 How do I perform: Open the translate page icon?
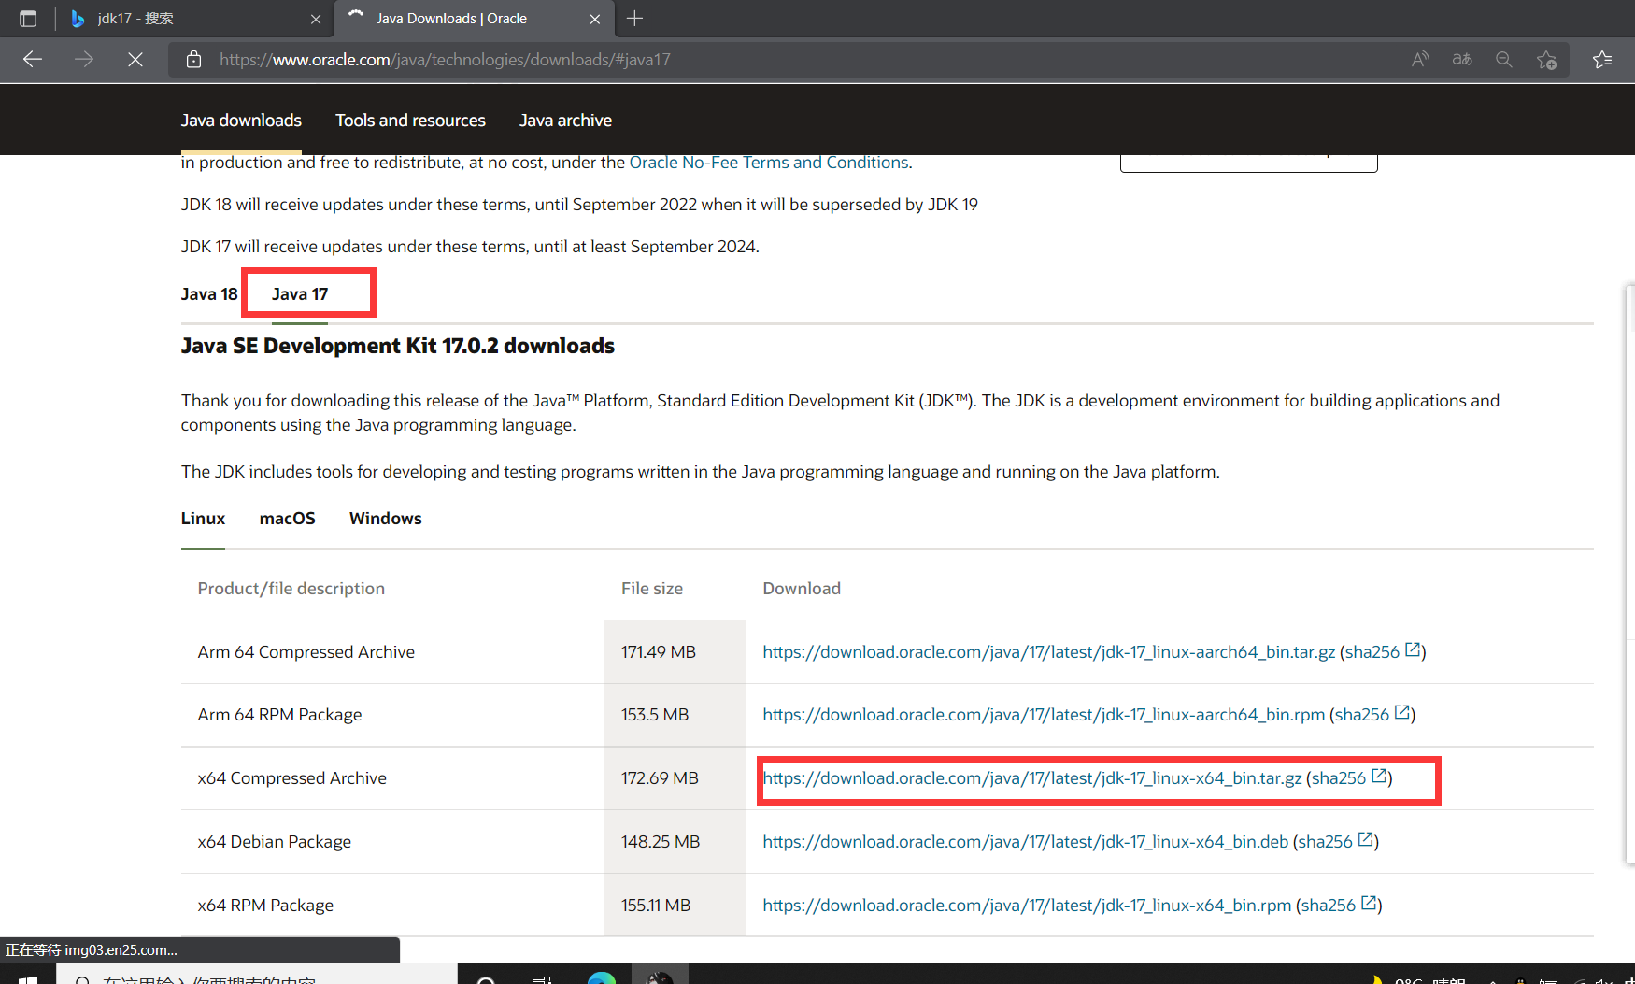tap(1461, 59)
